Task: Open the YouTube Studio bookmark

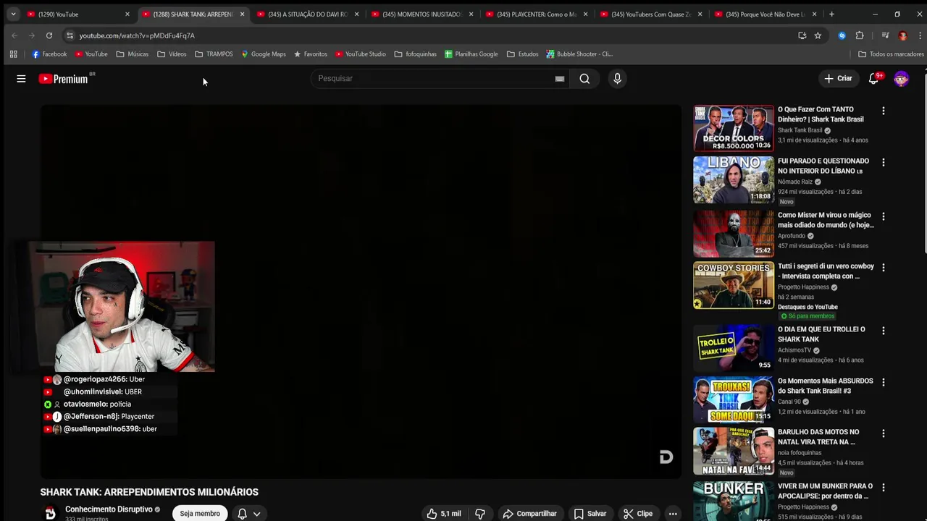Action: click(x=361, y=54)
